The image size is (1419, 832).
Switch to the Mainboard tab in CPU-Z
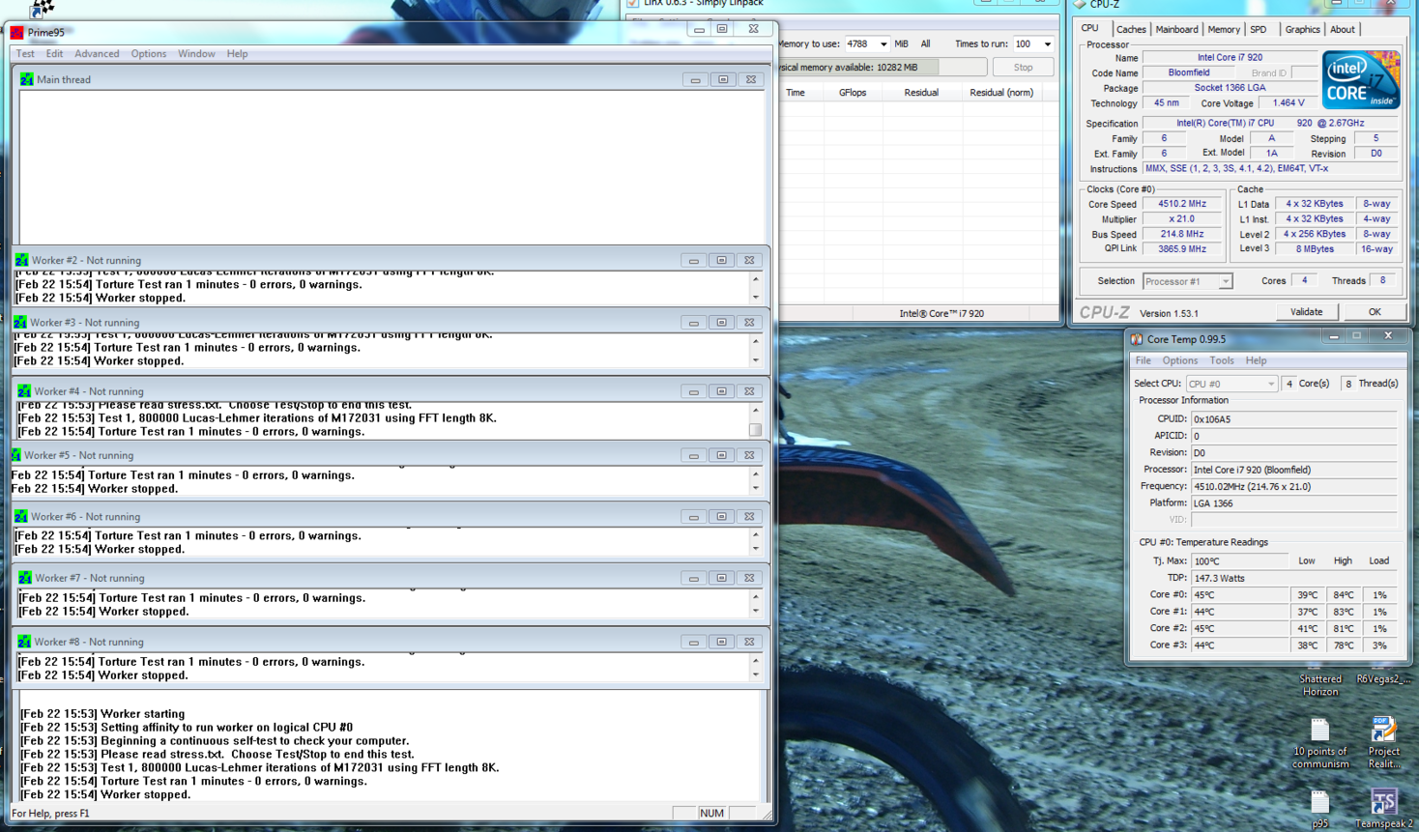click(1176, 29)
